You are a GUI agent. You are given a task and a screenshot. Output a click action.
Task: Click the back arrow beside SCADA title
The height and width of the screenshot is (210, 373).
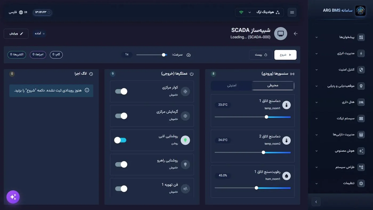pos(295,34)
